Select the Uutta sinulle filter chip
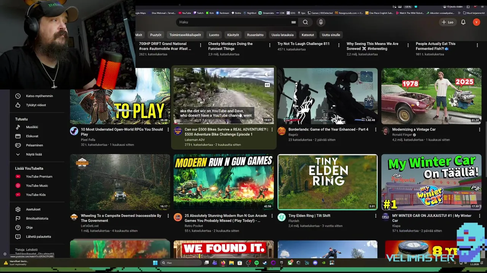 pos(331,35)
